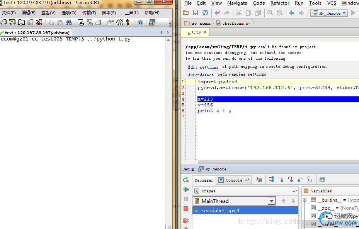Switch to Console tab in Debug panel
Image resolution: width=359 pixels, height=229 pixels.
234,180
